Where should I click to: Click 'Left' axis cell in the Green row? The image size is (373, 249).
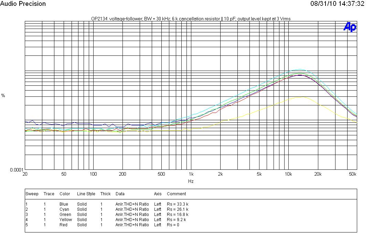(158, 215)
